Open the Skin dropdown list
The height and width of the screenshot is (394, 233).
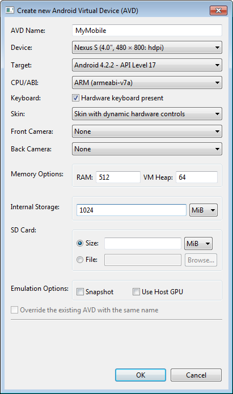(147, 114)
